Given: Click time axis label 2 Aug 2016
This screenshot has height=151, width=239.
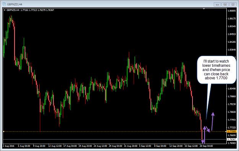Looking at the screenshot, I should pos(8,146).
